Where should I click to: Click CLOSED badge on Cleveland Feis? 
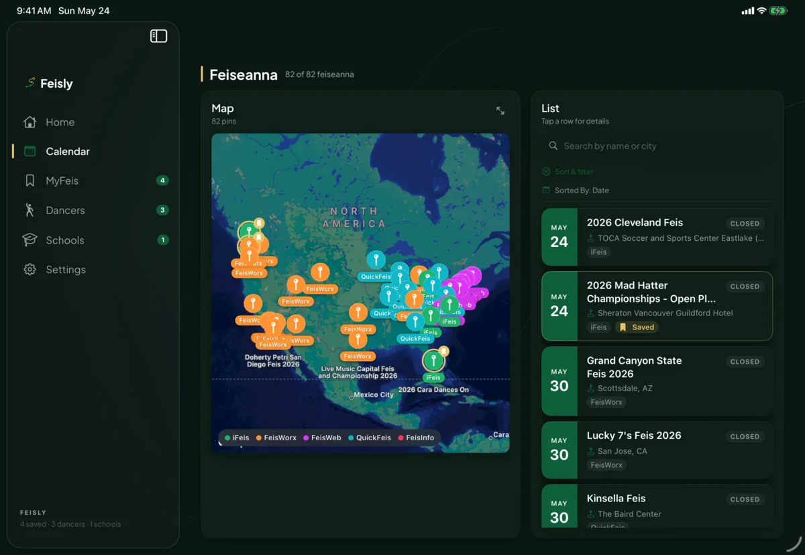click(745, 223)
